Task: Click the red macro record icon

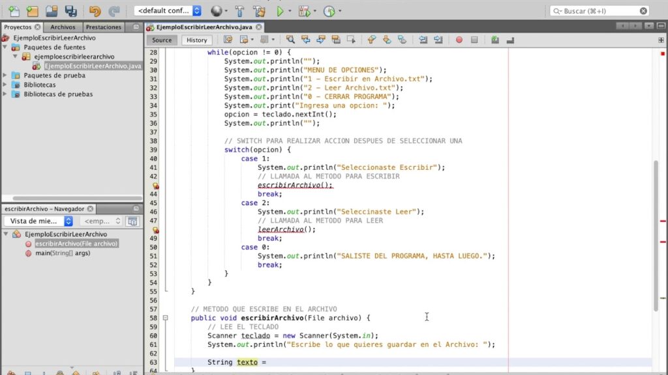Action: [459, 40]
